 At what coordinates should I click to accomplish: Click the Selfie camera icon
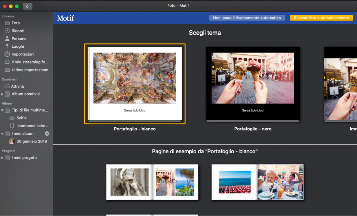pyautogui.click(x=12, y=118)
